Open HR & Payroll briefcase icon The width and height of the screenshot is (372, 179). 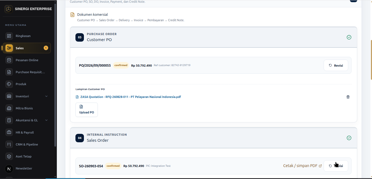pyautogui.click(x=9, y=132)
